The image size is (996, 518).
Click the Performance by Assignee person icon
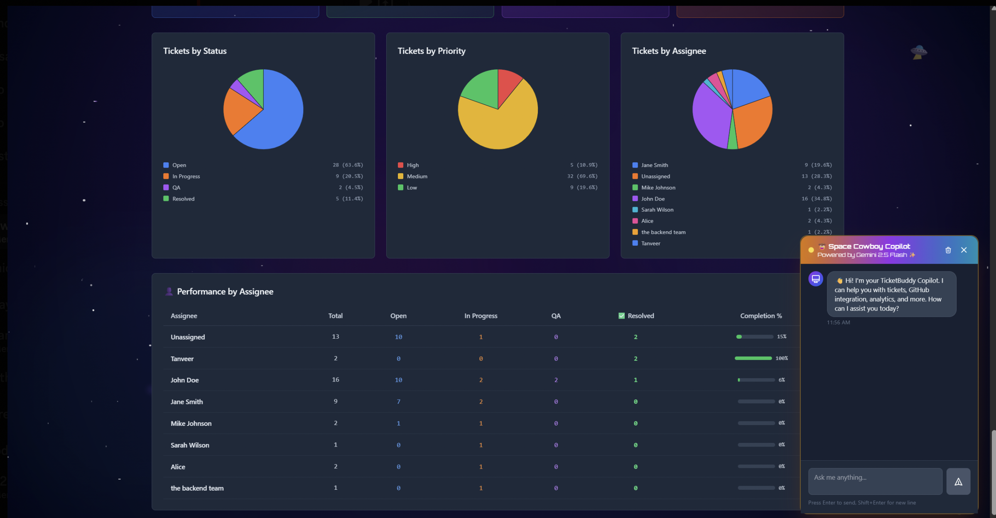point(169,291)
